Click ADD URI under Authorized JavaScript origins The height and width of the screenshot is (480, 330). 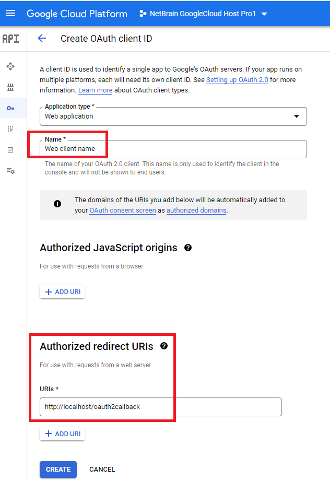coord(62,291)
